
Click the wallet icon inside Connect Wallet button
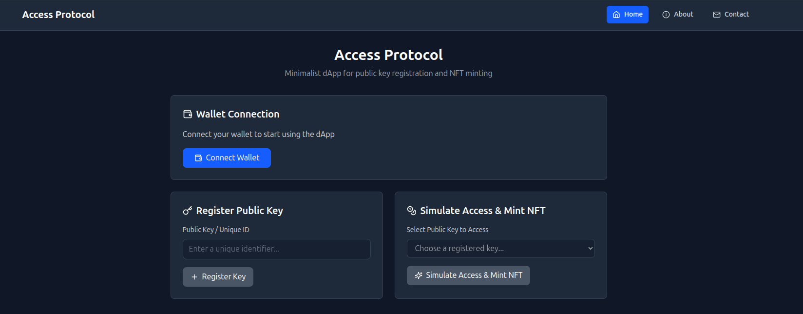click(x=198, y=157)
